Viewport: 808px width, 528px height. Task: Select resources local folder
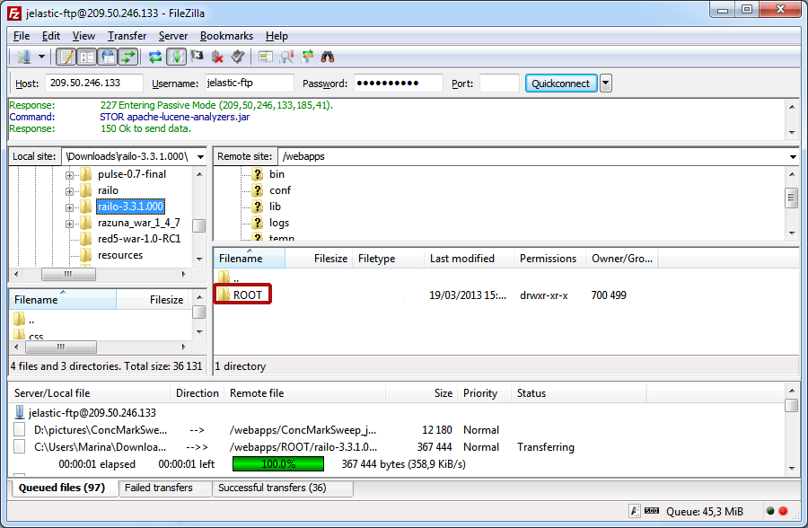click(120, 255)
